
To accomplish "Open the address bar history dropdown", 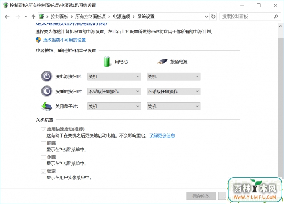I will pyautogui.click(x=206, y=17).
